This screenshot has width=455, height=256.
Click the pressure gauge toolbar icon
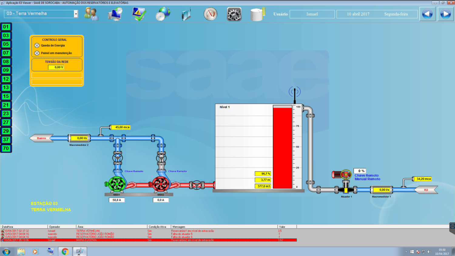pyautogui.click(x=210, y=14)
